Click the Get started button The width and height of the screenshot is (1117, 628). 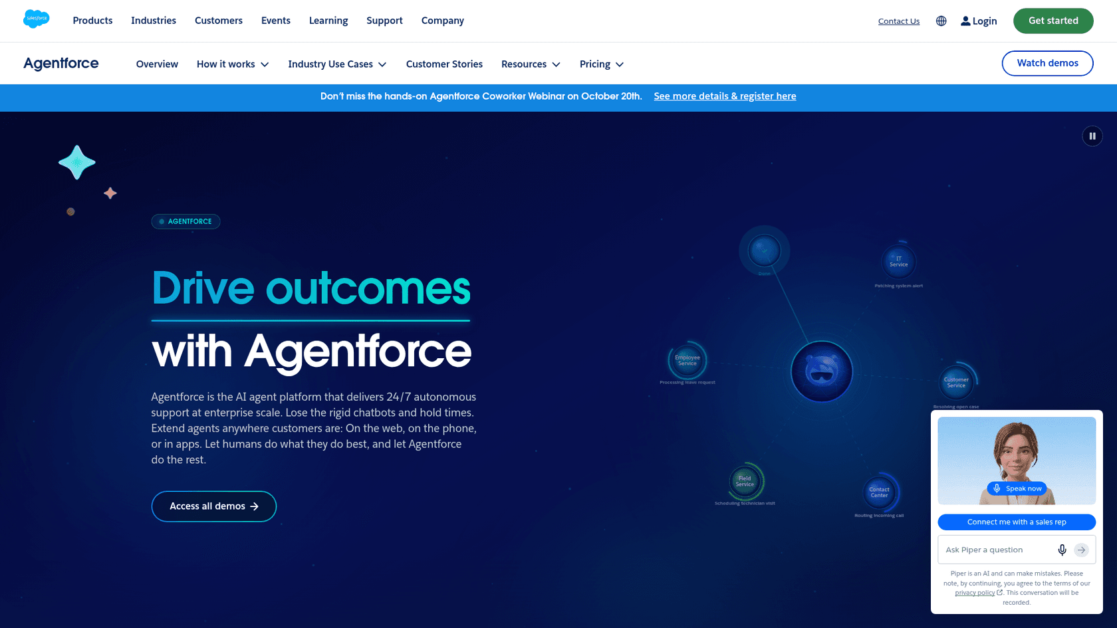tap(1053, 21)
